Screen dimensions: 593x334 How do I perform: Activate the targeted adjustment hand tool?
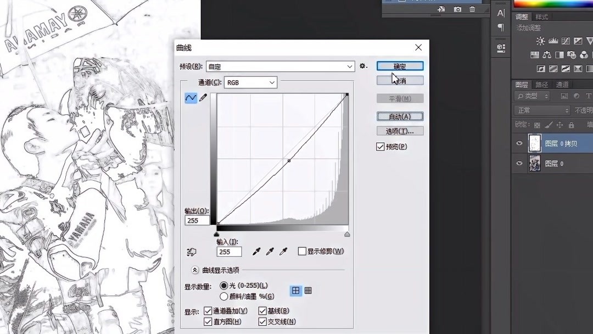191,252
